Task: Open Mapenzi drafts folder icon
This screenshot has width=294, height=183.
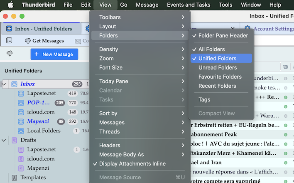Action: (21, 168)
